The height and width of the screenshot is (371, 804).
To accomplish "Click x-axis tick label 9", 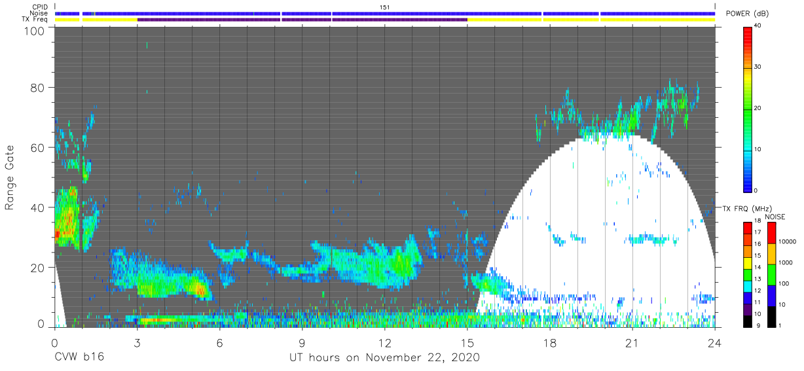I will 302,342.
